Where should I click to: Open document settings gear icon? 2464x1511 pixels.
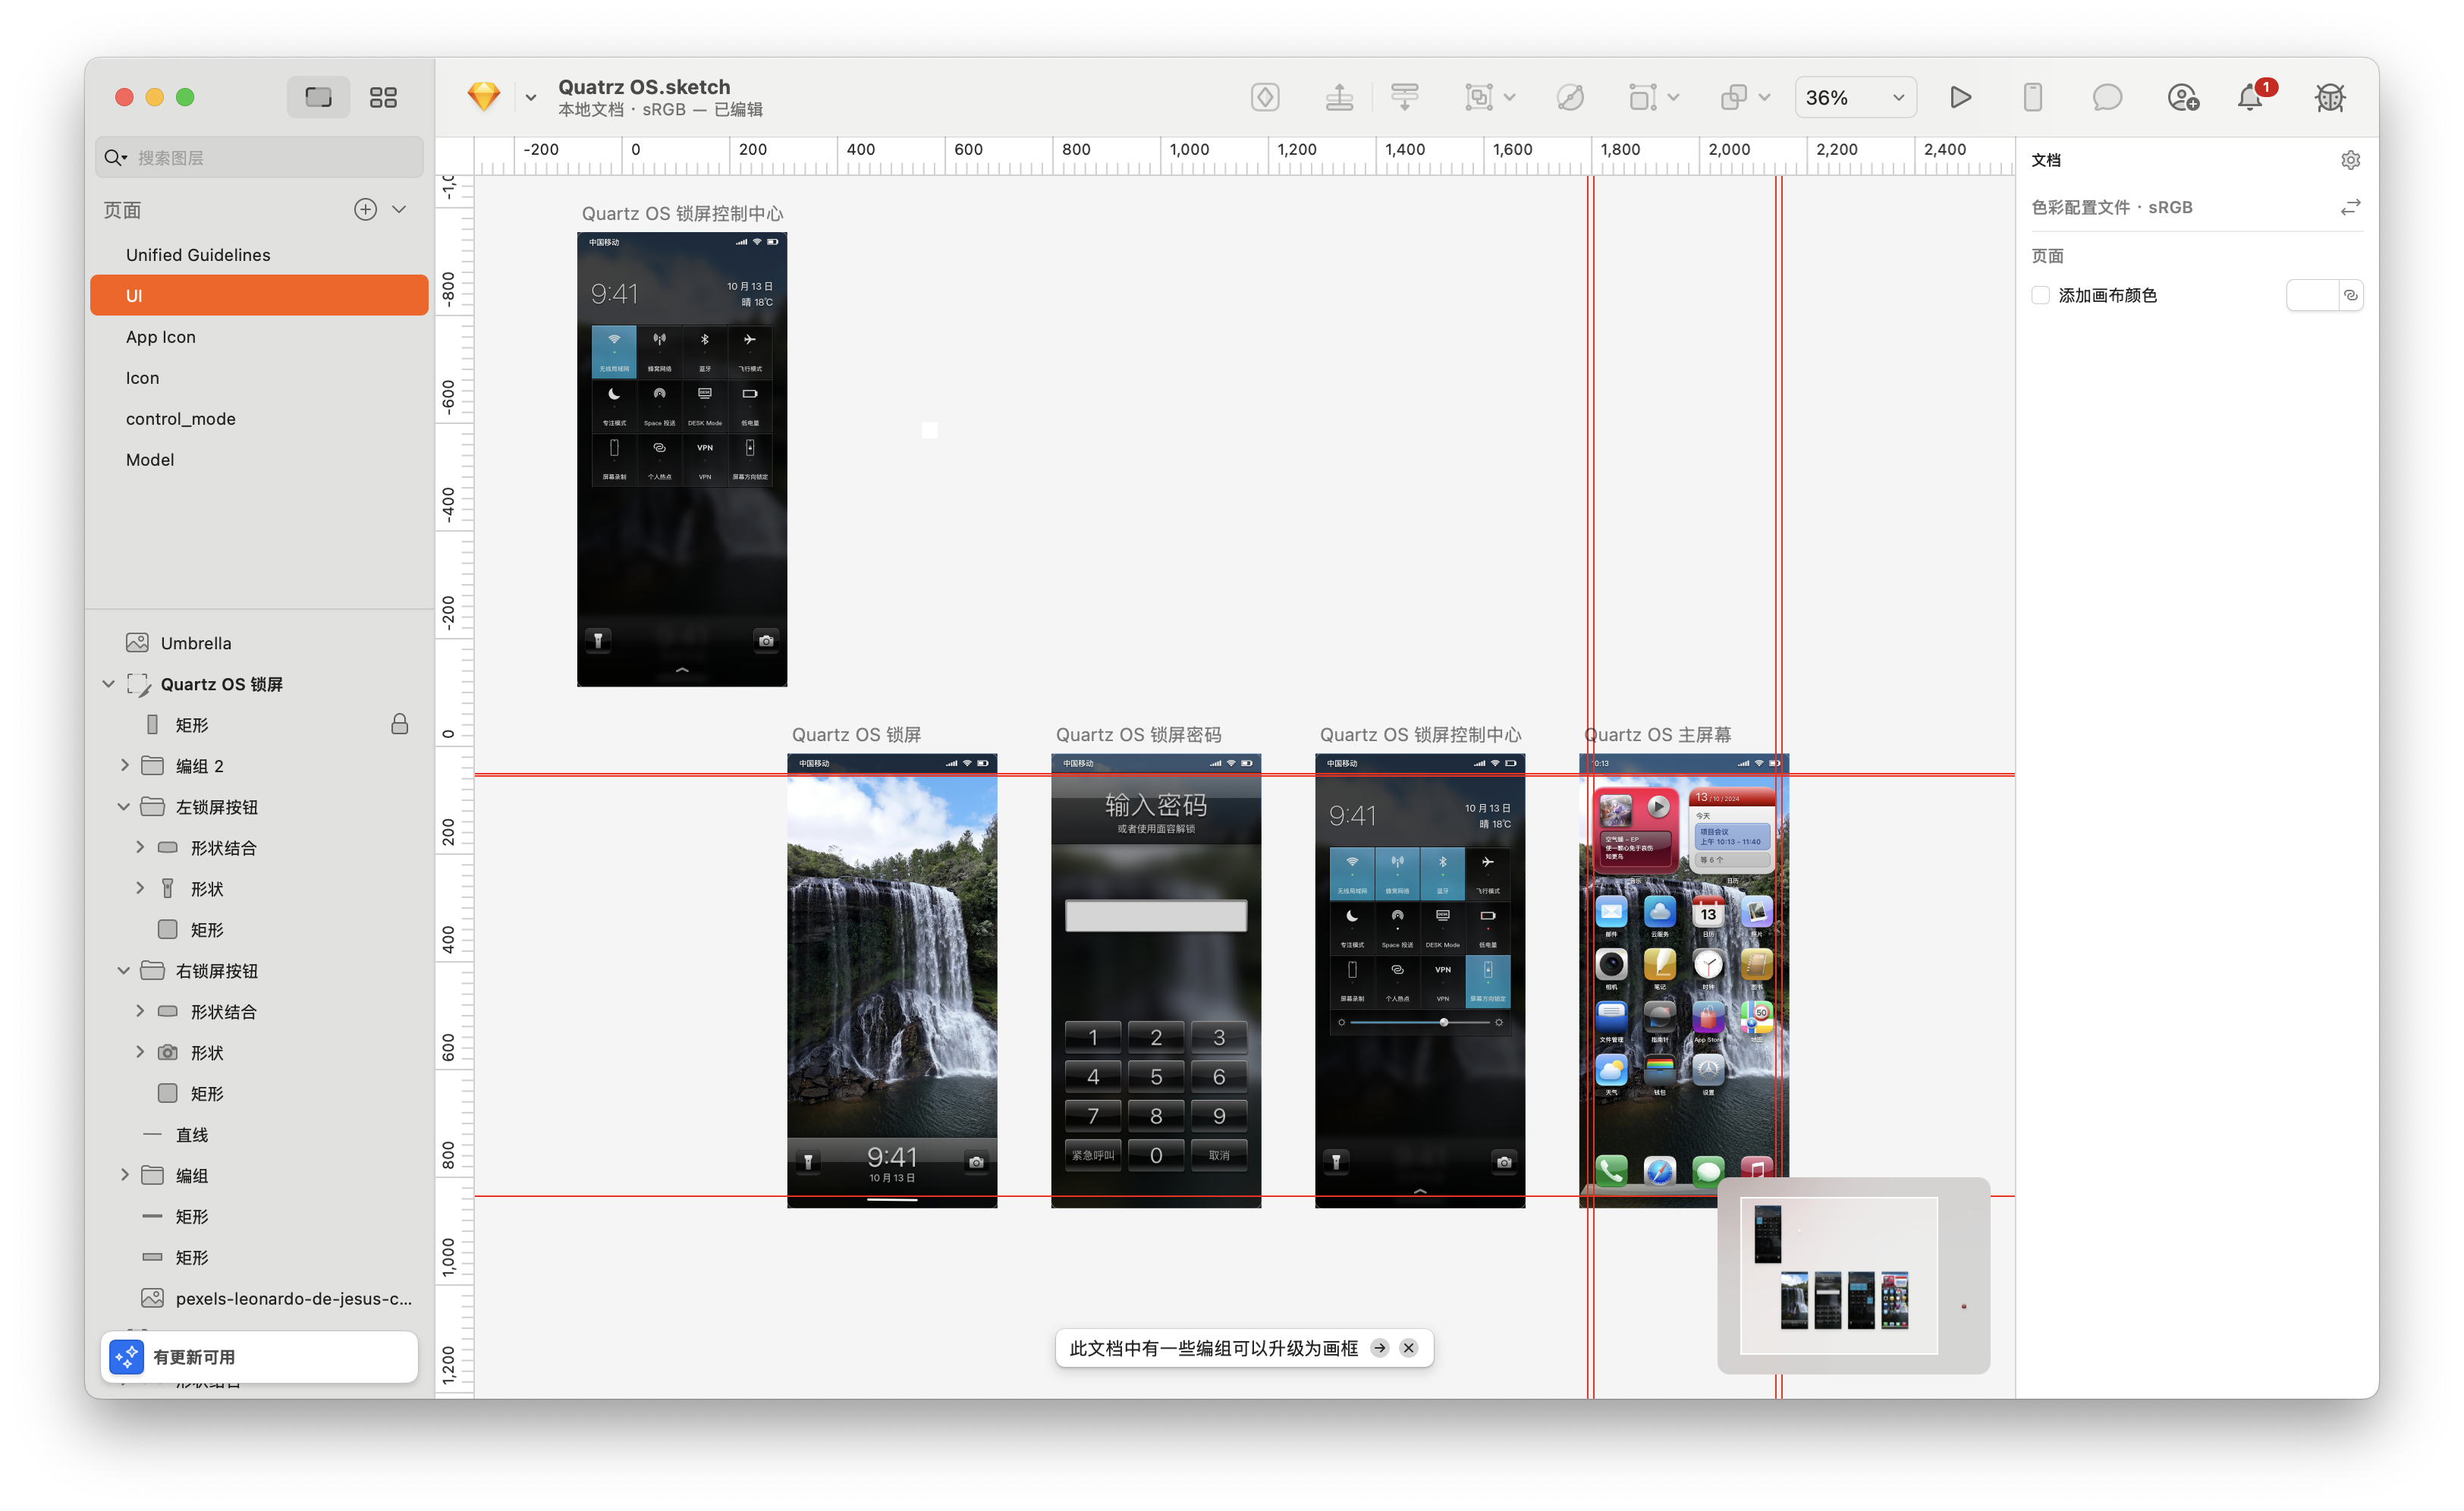[2350, 160]
